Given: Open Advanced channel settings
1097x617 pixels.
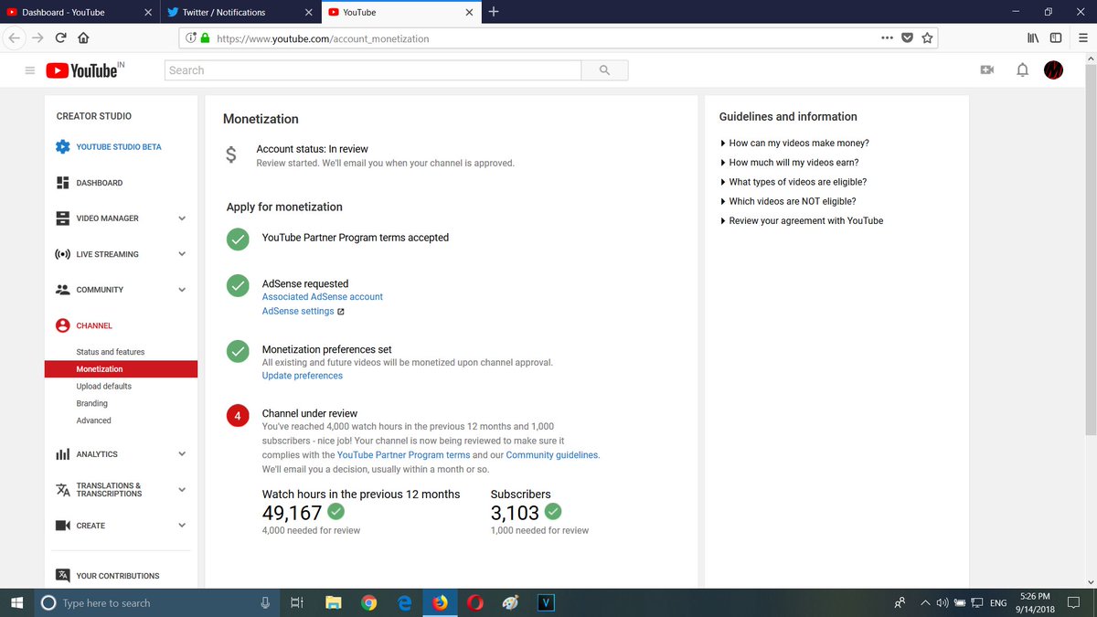Looking at the screenshot, I should [93, 420].
